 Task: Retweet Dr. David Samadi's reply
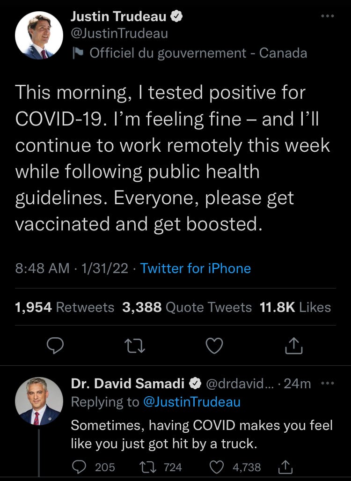pyautogui.click(x=148, y=467)
